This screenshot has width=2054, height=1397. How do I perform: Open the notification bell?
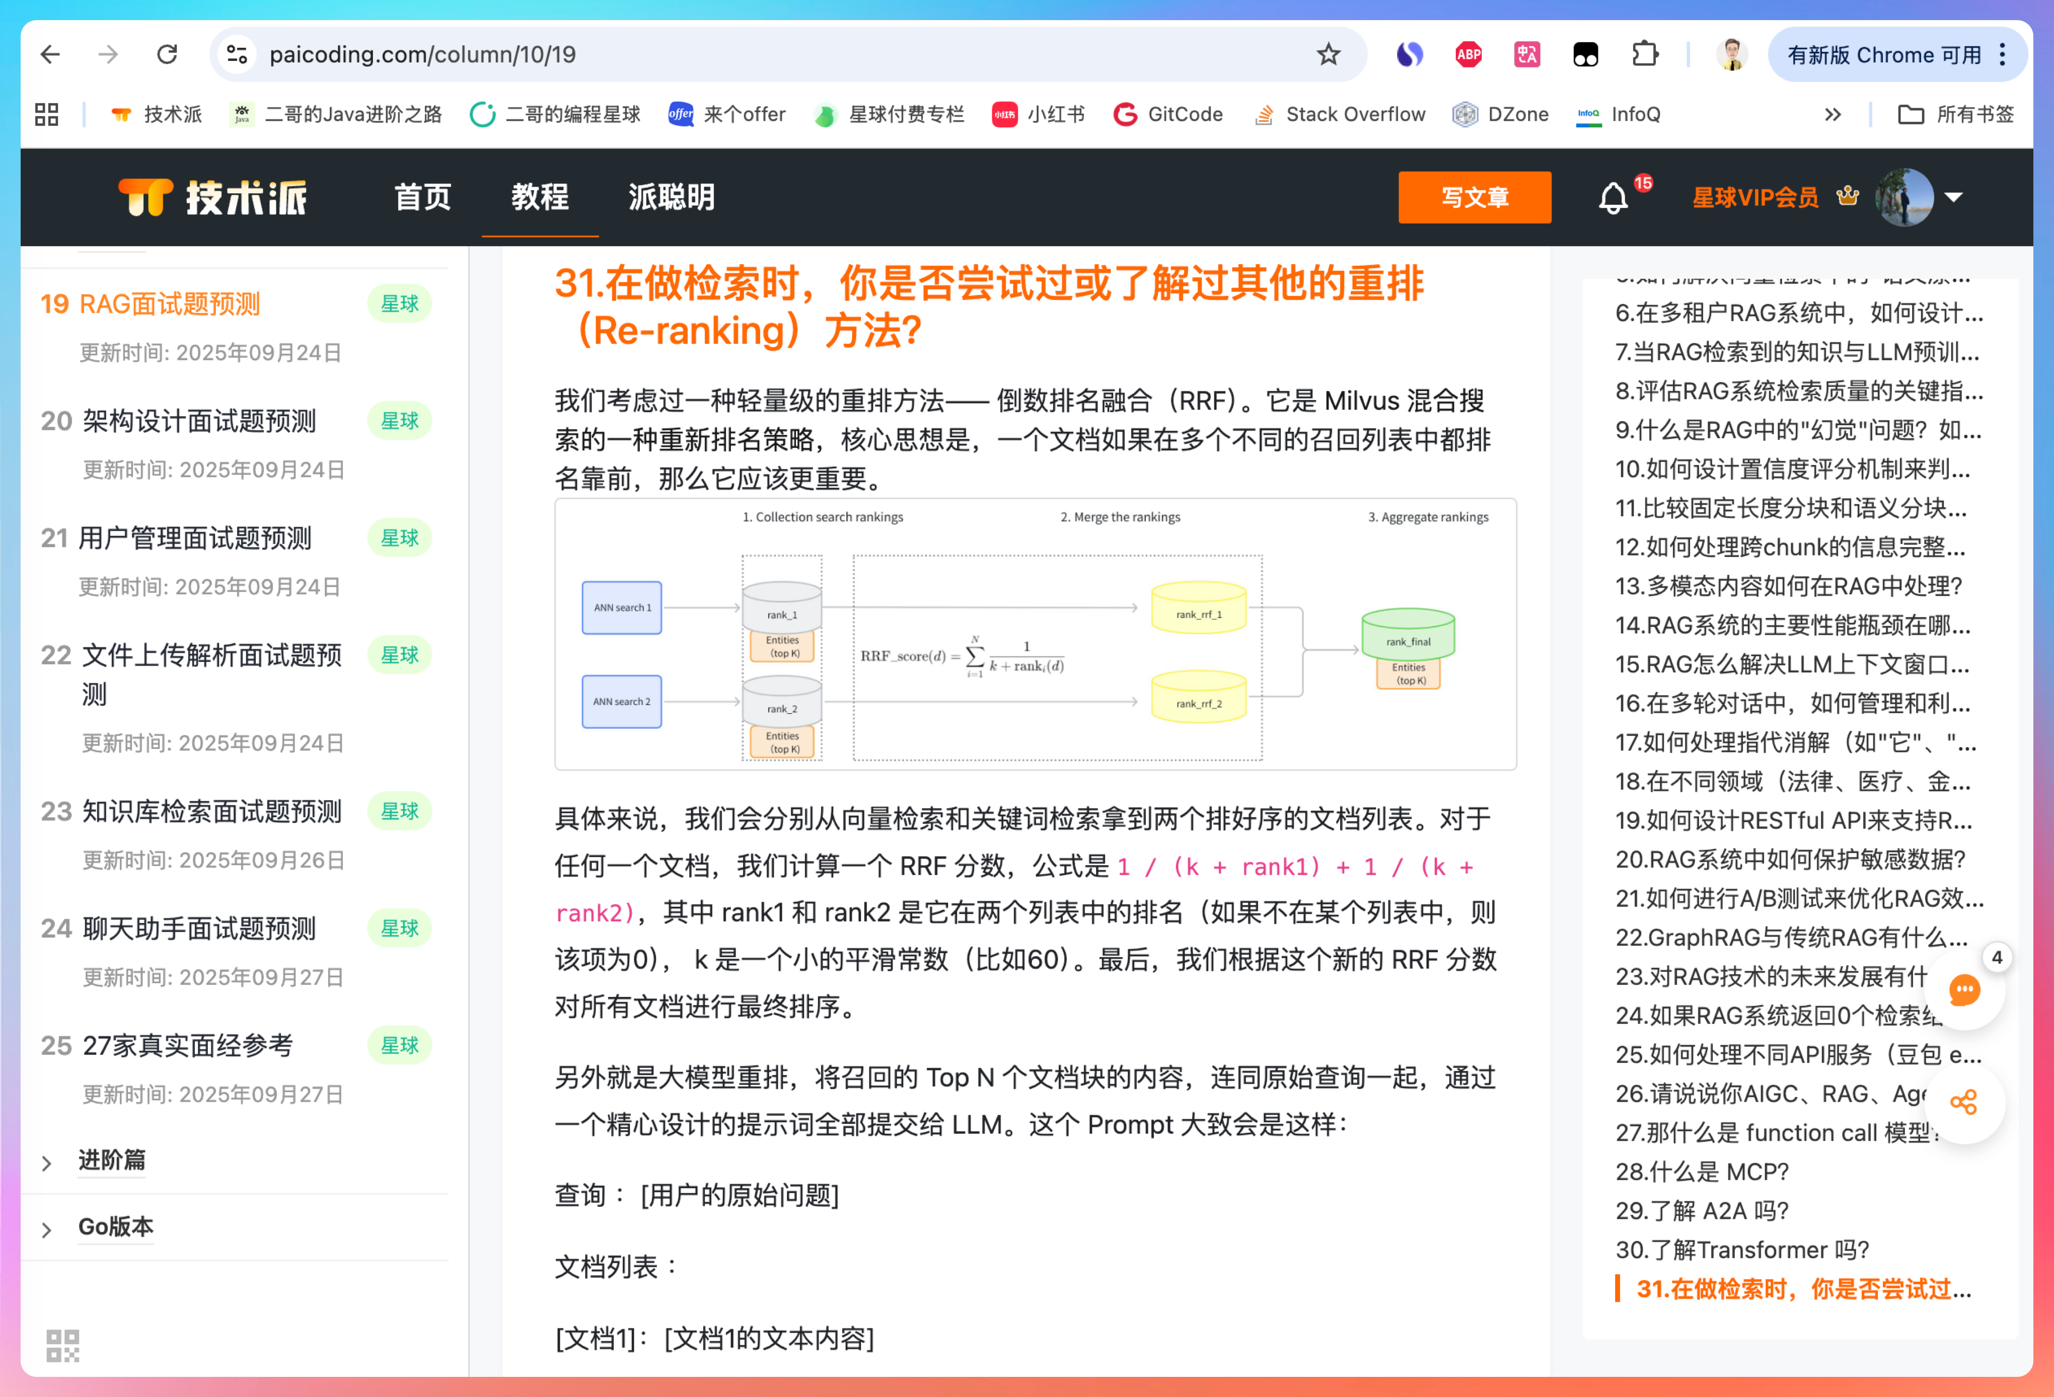(1612, 198)
